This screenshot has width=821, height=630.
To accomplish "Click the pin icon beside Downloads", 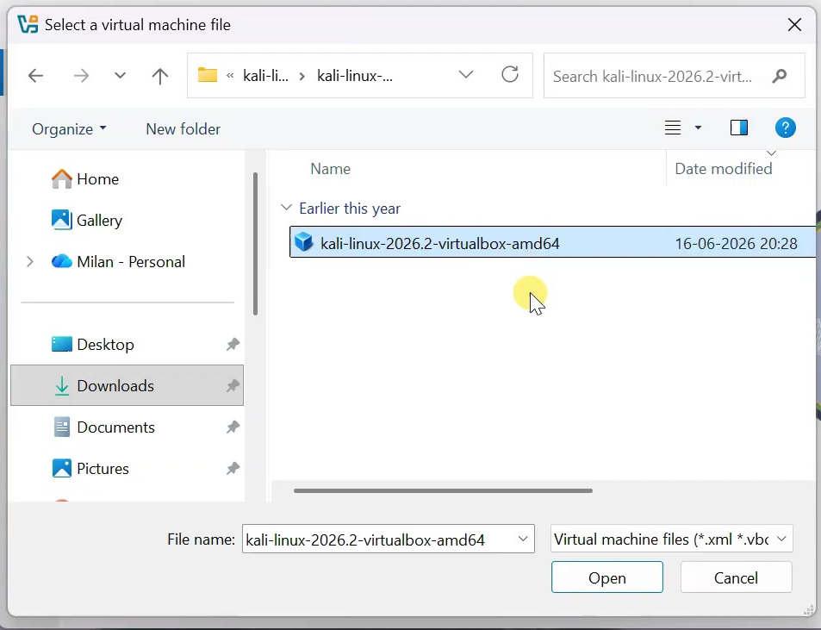I will click(x=233, y=386).
